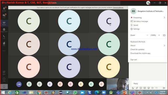Viewport: 168px width, 95px height.
Task: Attach a file using the paperclip icon
Action: (137, 88)
